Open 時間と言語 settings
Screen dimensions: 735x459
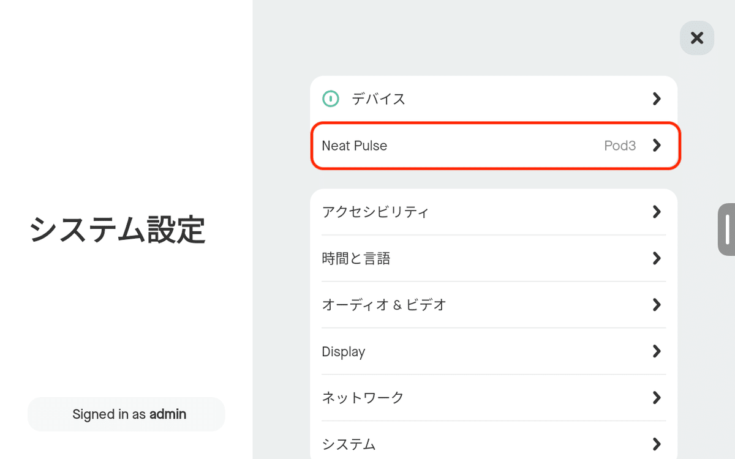click(494, 258)
